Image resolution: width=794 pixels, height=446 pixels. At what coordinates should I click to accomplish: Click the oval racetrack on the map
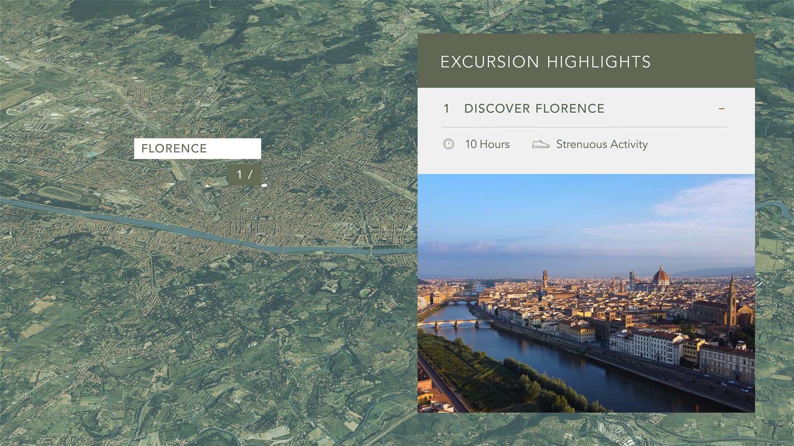coord(68,195)
